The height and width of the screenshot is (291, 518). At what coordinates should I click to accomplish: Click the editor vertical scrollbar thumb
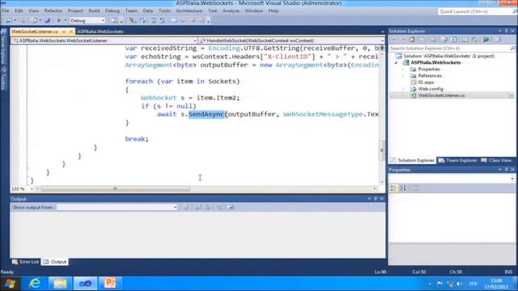coord(382,150)
